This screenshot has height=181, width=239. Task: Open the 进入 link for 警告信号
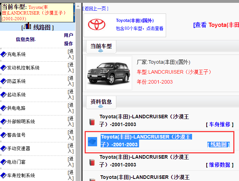point(70,135)
